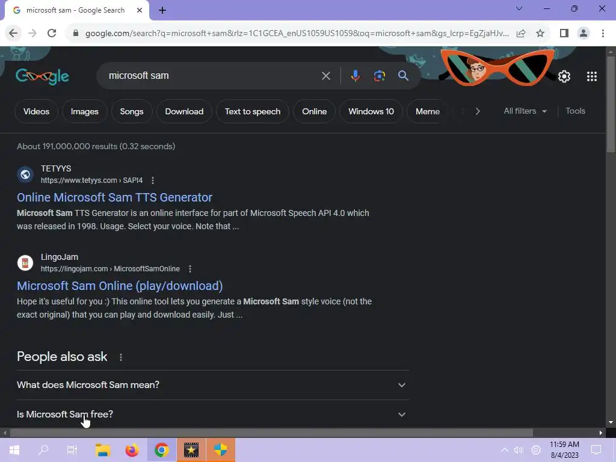Filter results by Videos
Viewport: 616px width, 462px height.
[36, 111]
